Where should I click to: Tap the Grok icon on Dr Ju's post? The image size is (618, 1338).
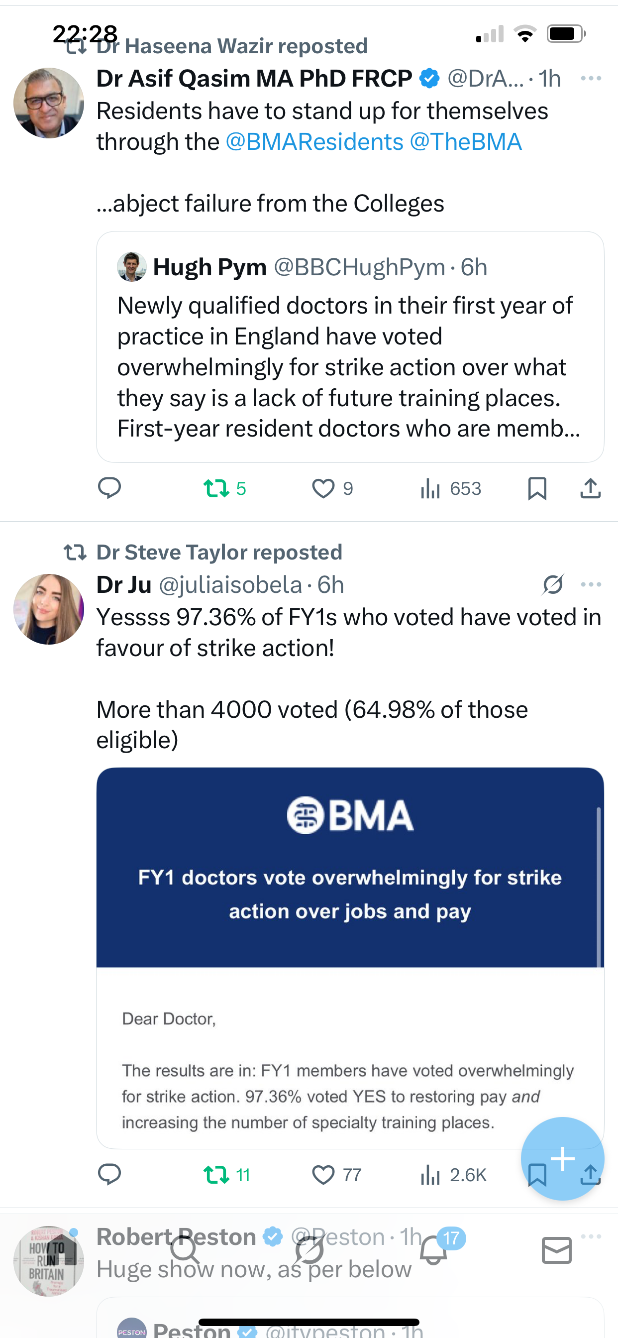(552, 585)
